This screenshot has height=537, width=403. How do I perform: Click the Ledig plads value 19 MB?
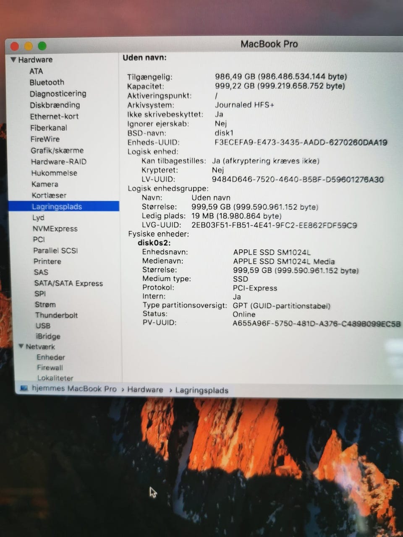[x=236, y=216]
